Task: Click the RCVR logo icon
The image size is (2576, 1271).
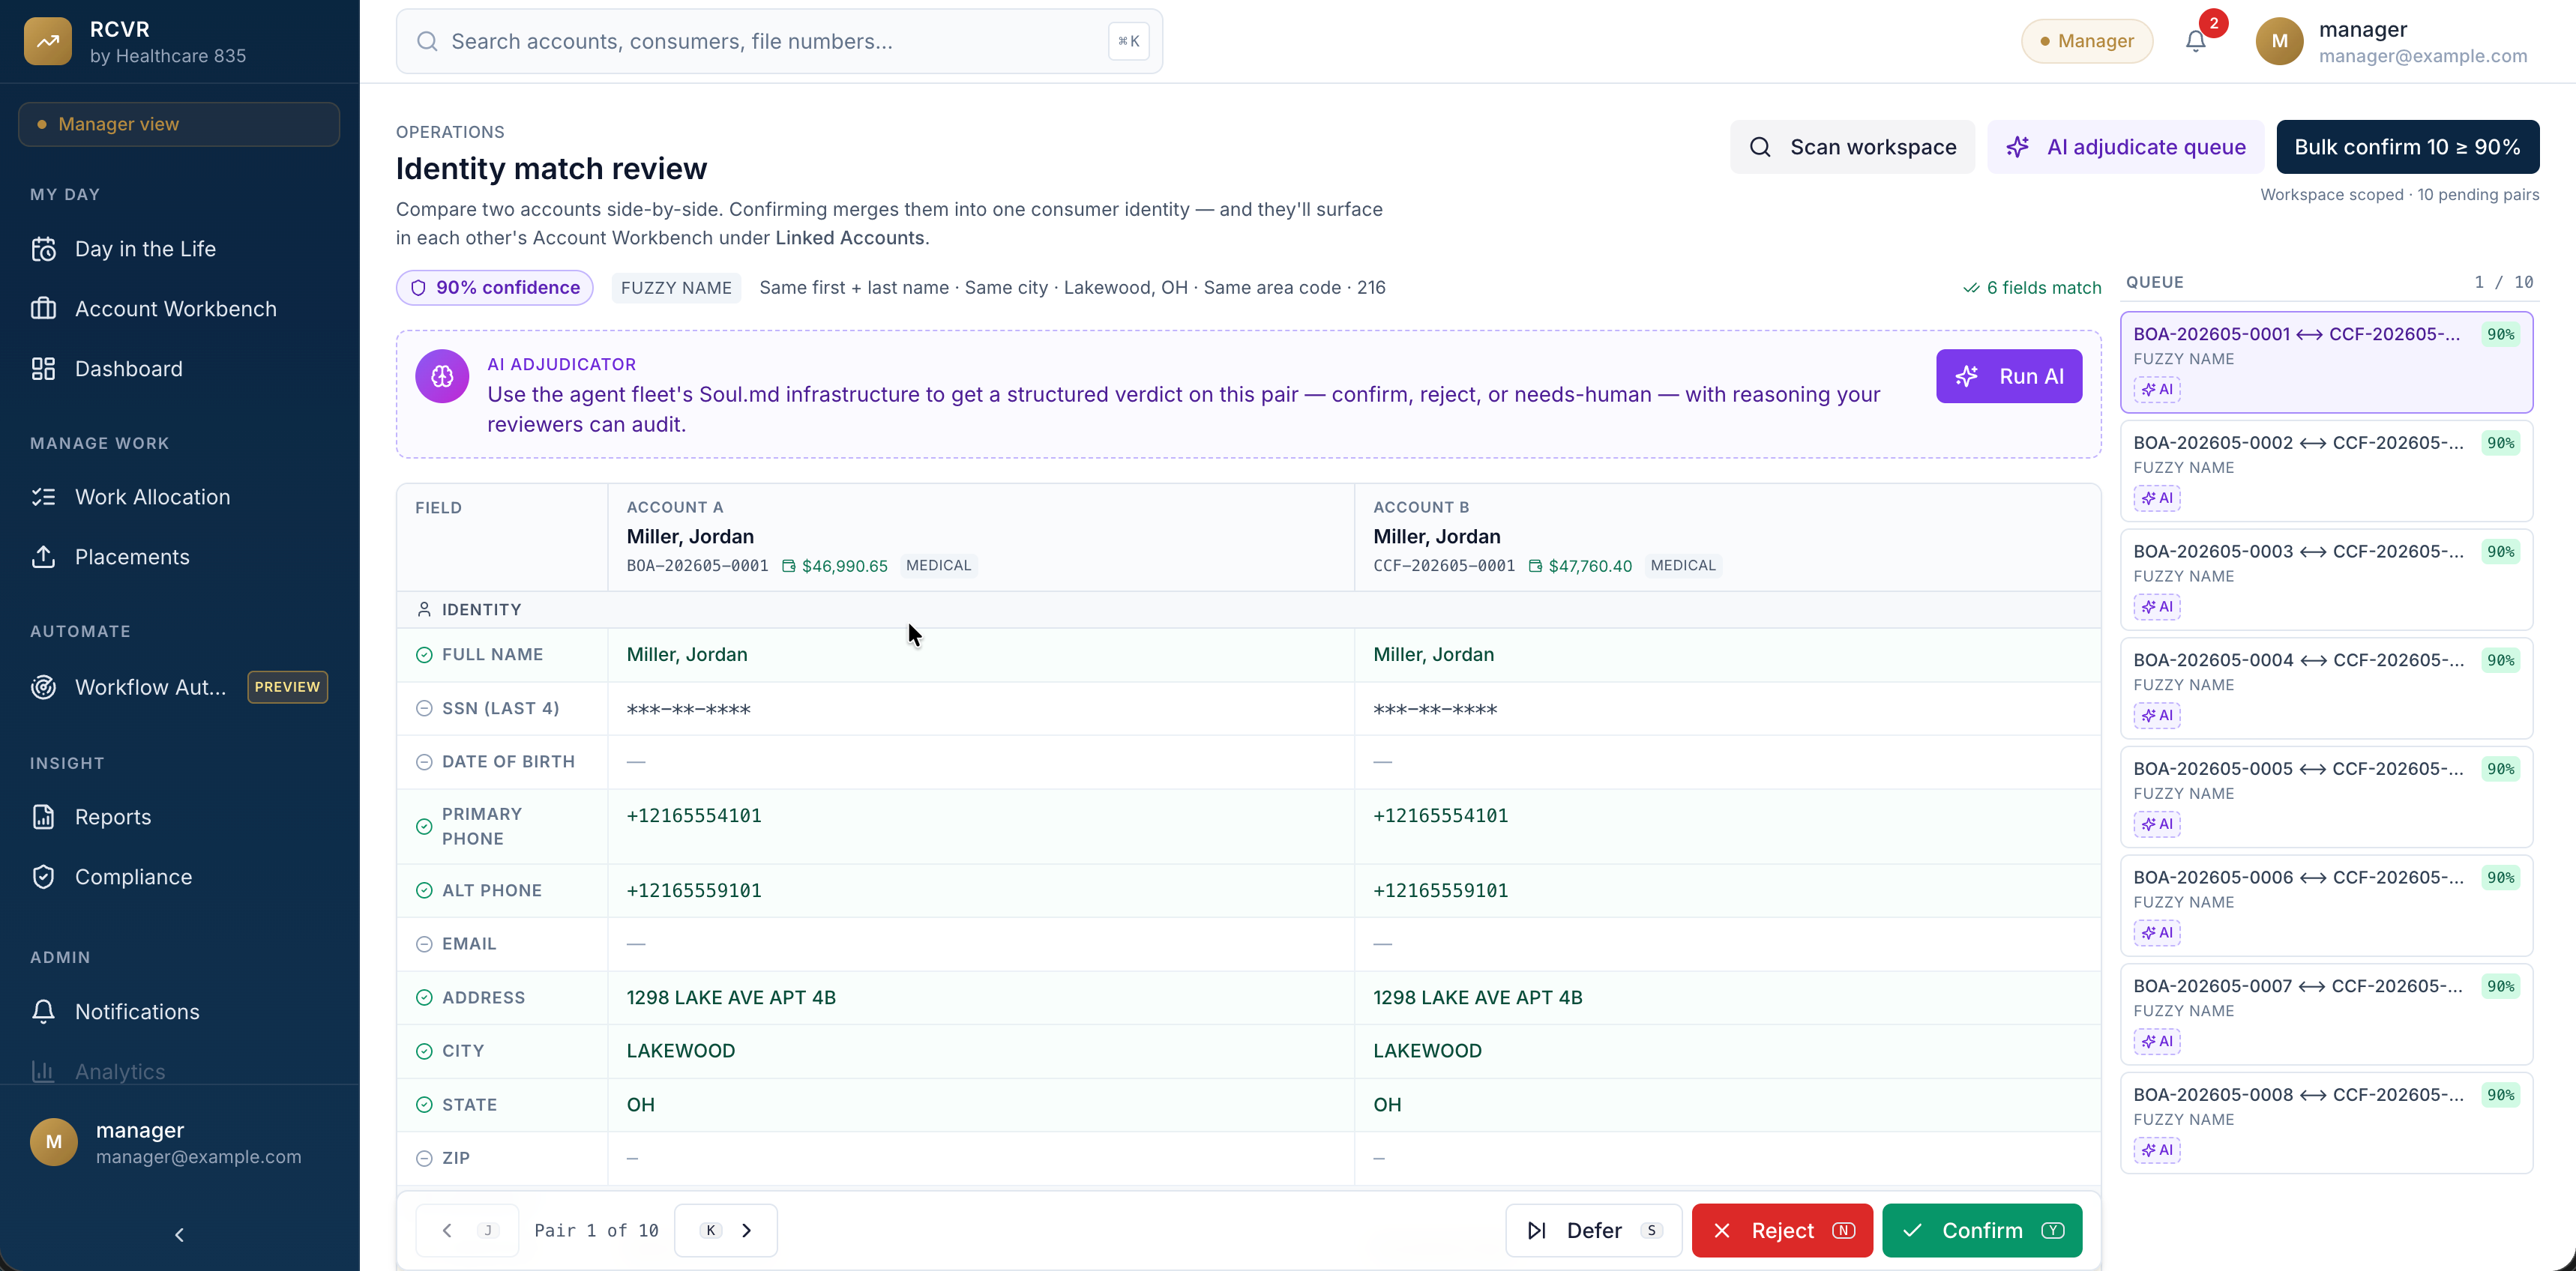Action: pos(48,42)
